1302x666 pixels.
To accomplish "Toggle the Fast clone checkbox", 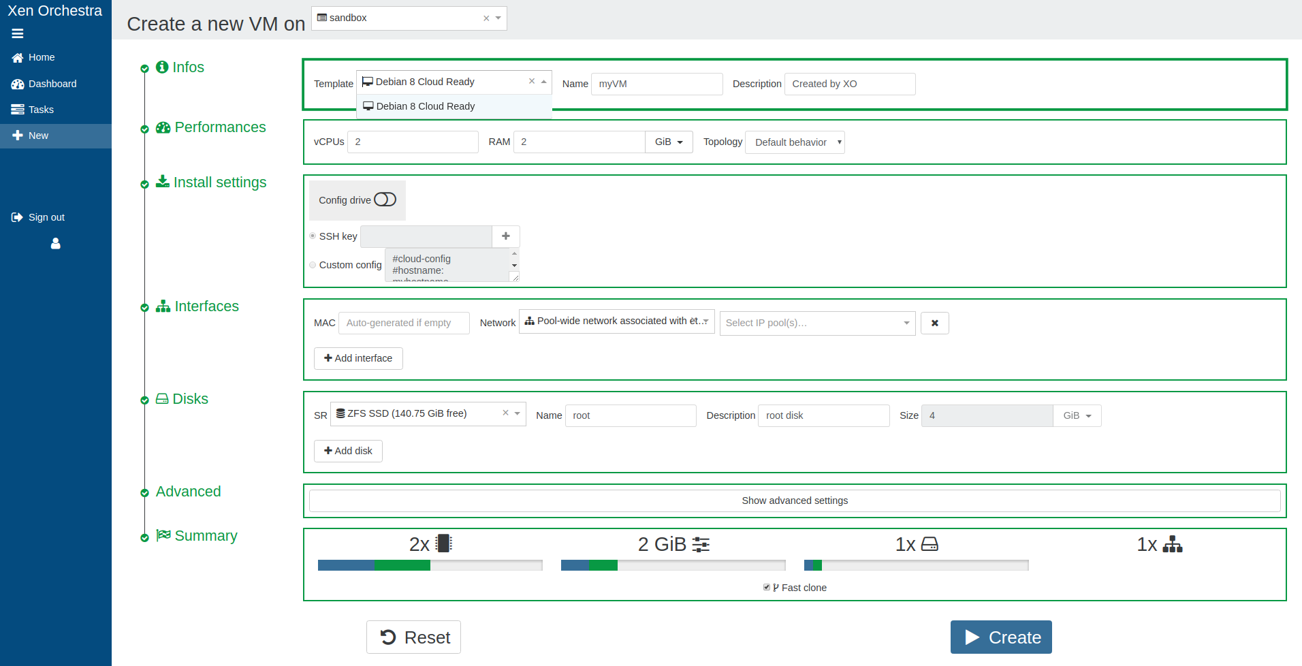I will 767,587.
